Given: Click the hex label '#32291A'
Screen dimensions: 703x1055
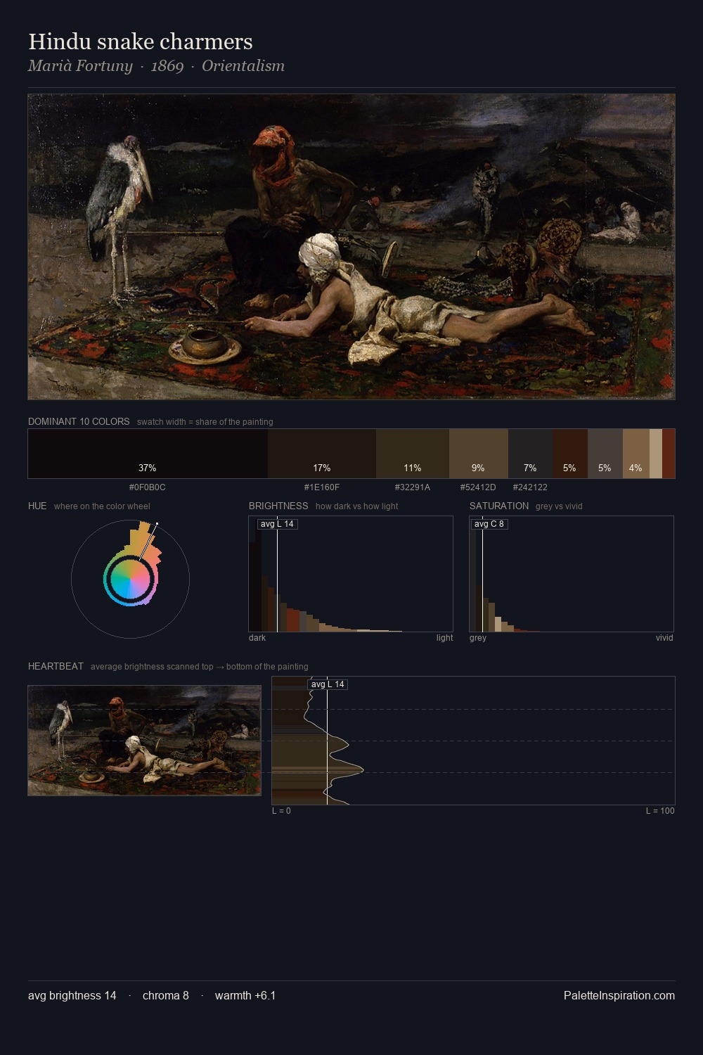Looking at the screenshot, I should click(413, 487).
